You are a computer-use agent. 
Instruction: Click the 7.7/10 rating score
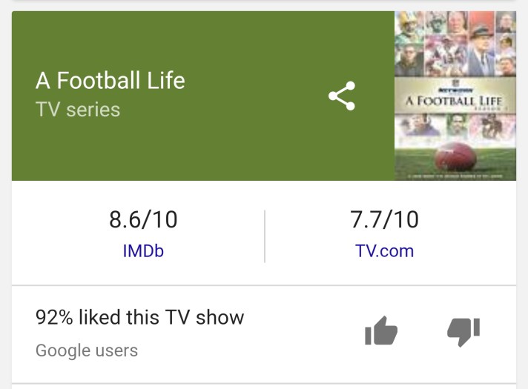[x=384, y=219]
